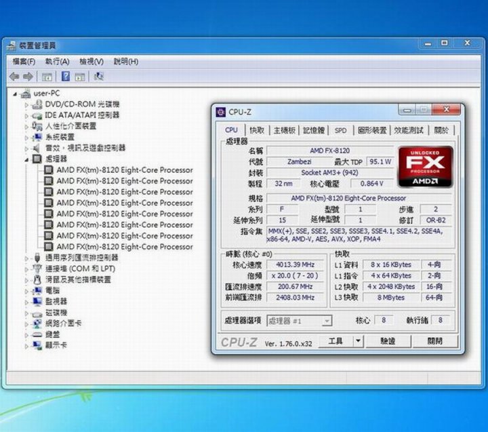Select the 顯示卡 display adapter icon
Image resolution: width=488 pixels, height=432 pixels.
click(x=37, y=345)
